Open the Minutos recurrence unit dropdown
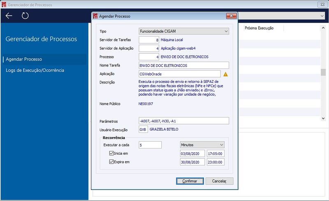The image size is (329, 201). [202, 145]
